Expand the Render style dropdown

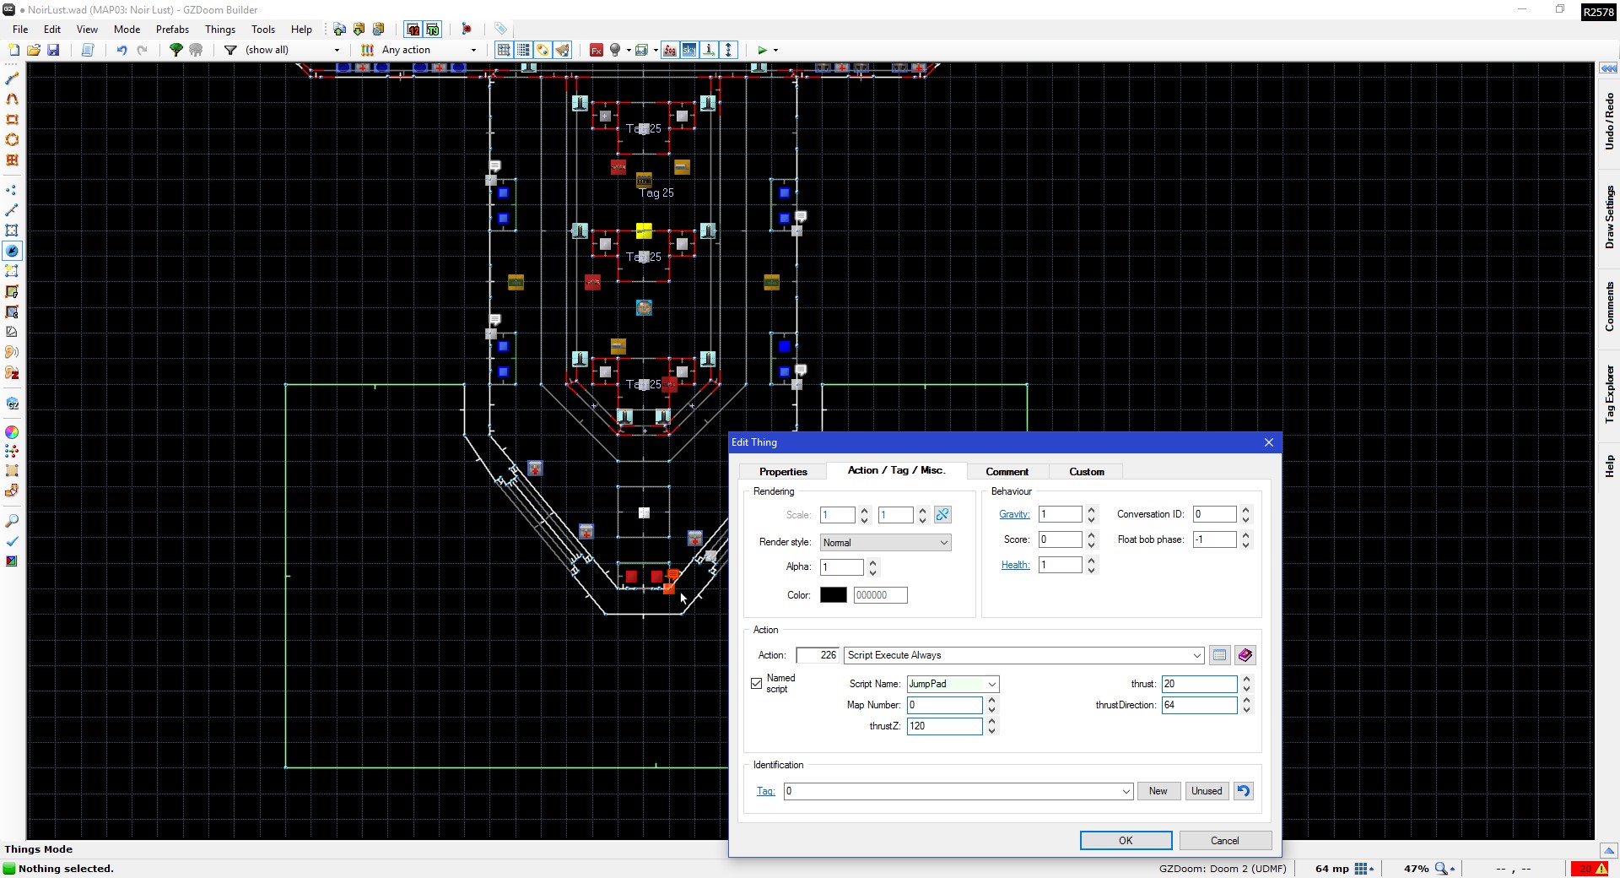pyautogui.click(x=885, y=543)
